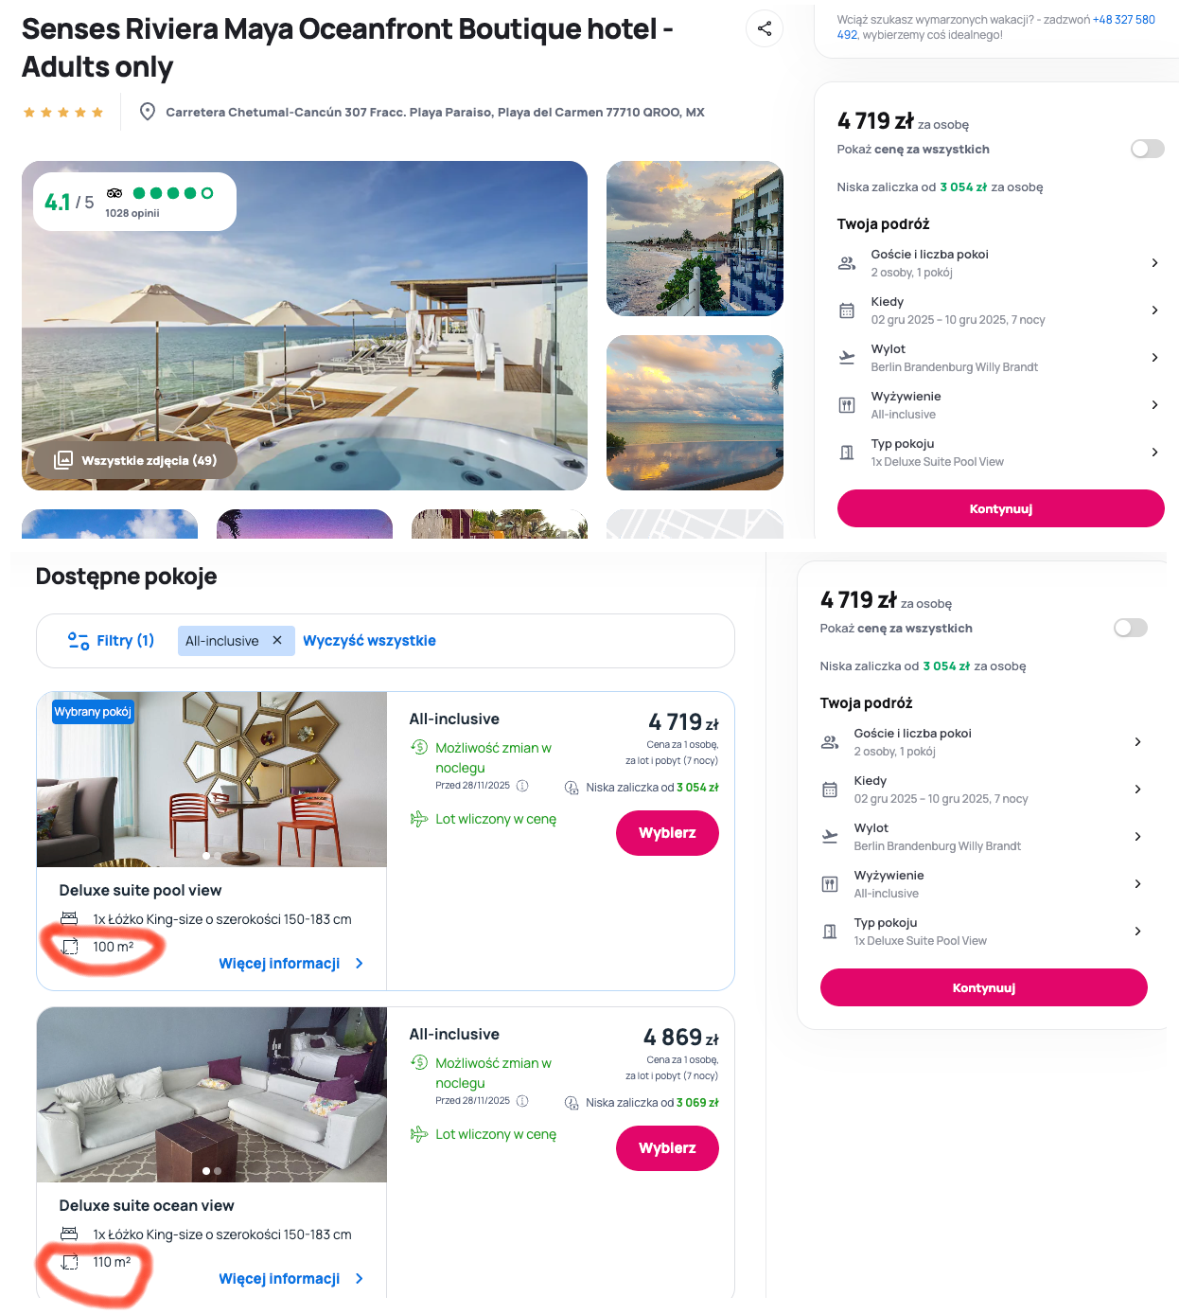Toggle Pokaż cenę za wszystkich in the lower price panel
Image resolution: width=1179 pixels, height=1314 pixels.
(1131, 628)
